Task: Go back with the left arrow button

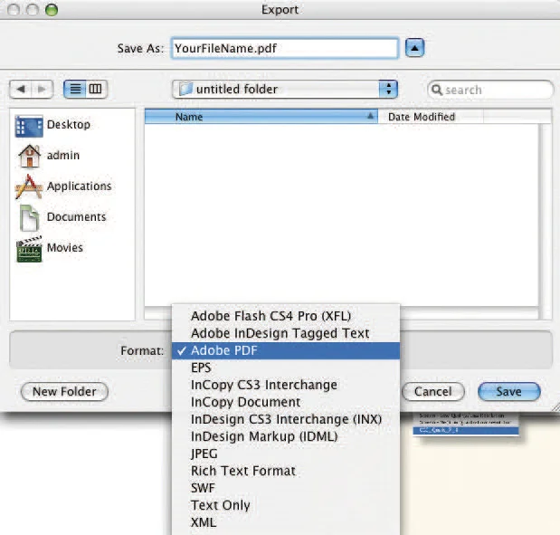Action: [21, 89]
